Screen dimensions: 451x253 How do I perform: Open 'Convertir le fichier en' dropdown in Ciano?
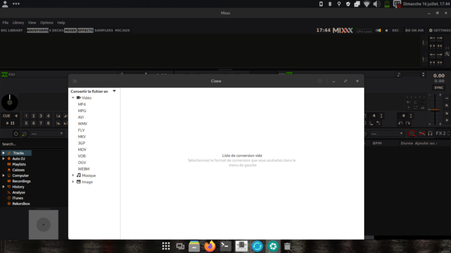point(93,91)
